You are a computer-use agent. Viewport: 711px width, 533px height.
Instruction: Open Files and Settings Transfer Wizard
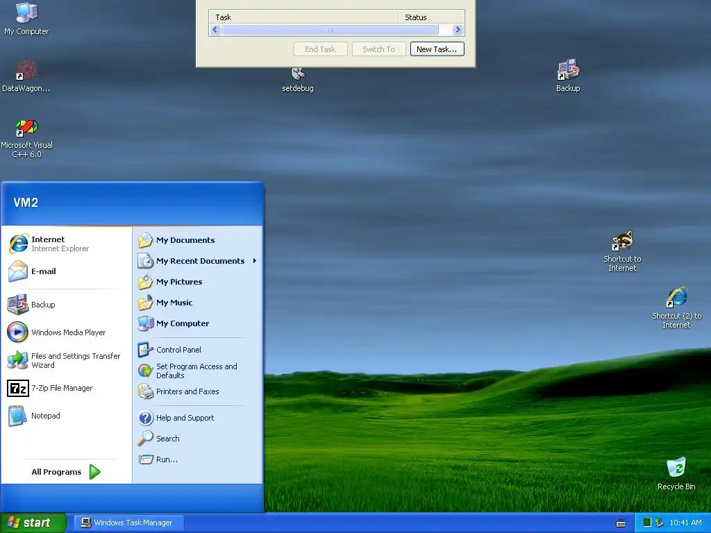point(66,360)
